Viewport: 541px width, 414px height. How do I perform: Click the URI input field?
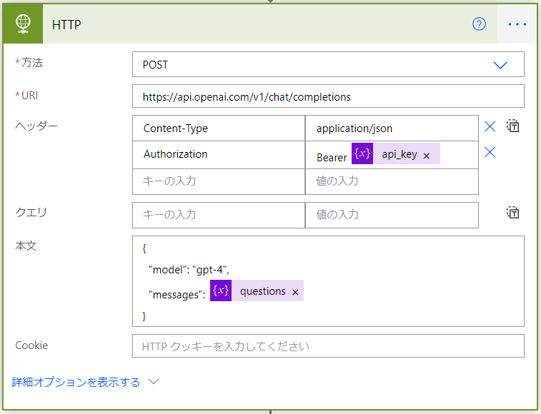[328, 96]
